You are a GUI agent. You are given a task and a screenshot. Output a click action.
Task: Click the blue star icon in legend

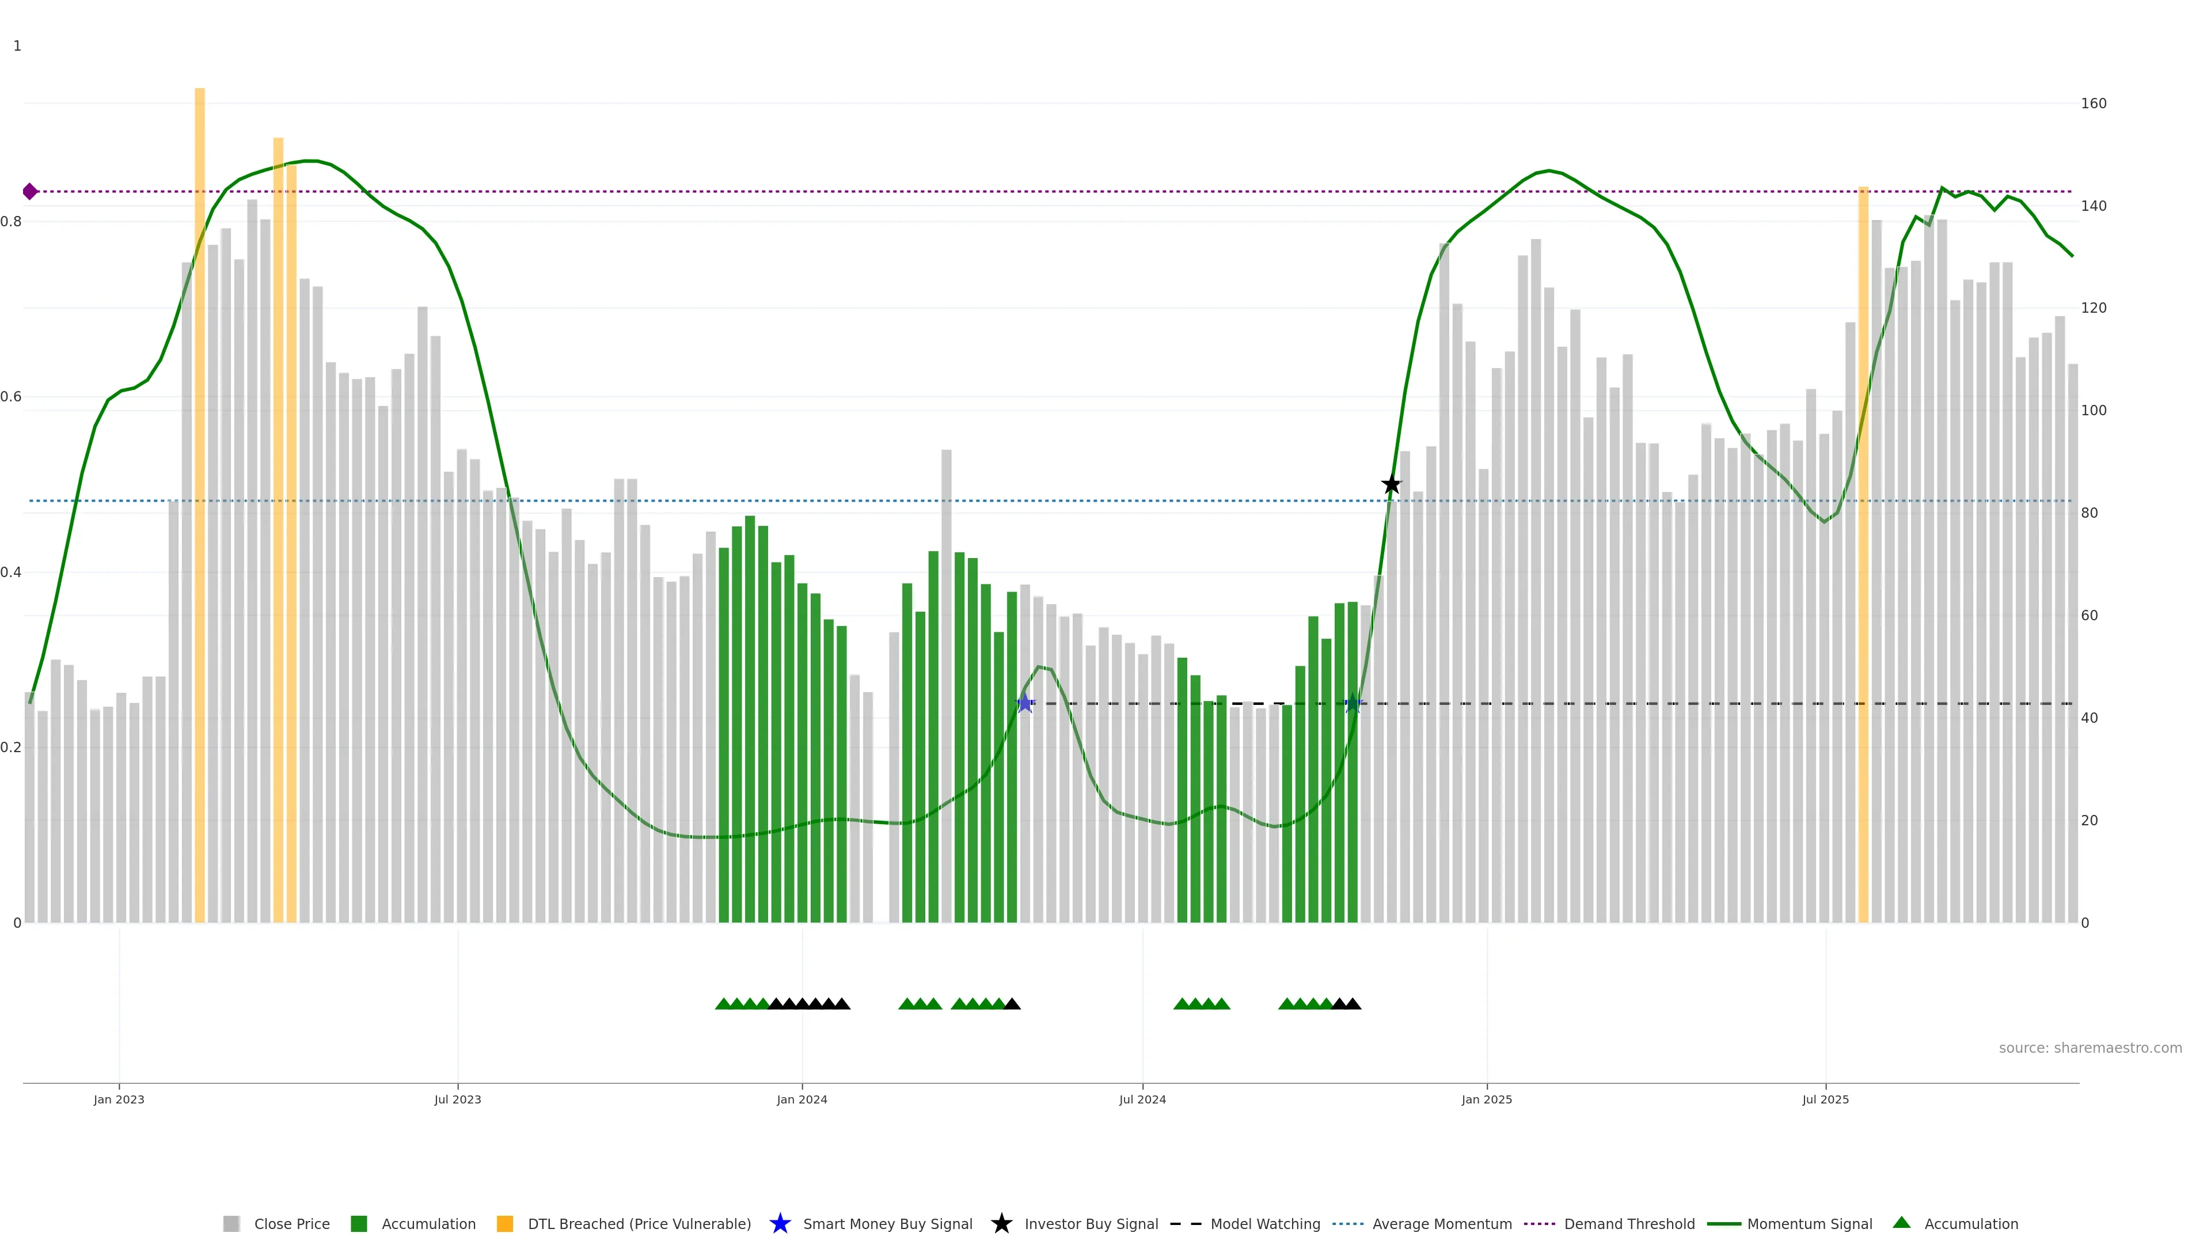(780, 1223)
